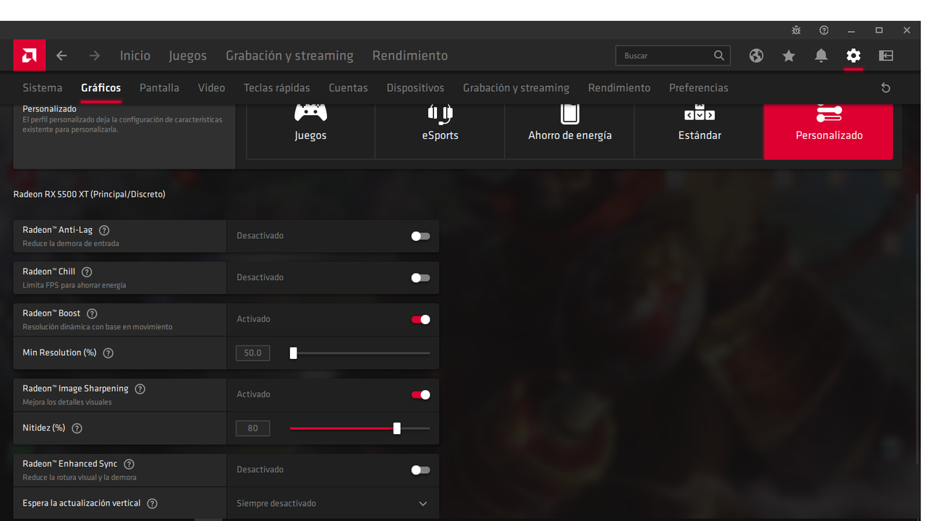Switch to the Pantalla tab
The image size is (926, 521).
[159, 88]
